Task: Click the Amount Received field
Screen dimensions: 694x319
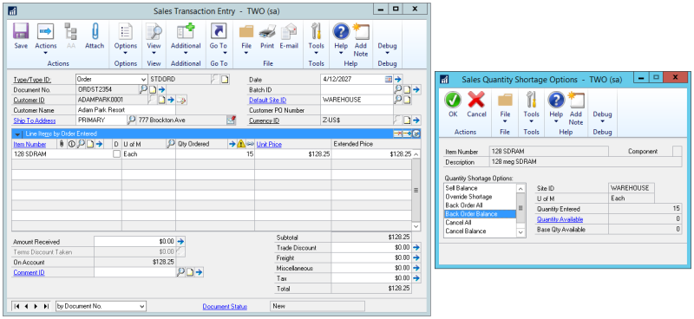Action: coord(135,242)
